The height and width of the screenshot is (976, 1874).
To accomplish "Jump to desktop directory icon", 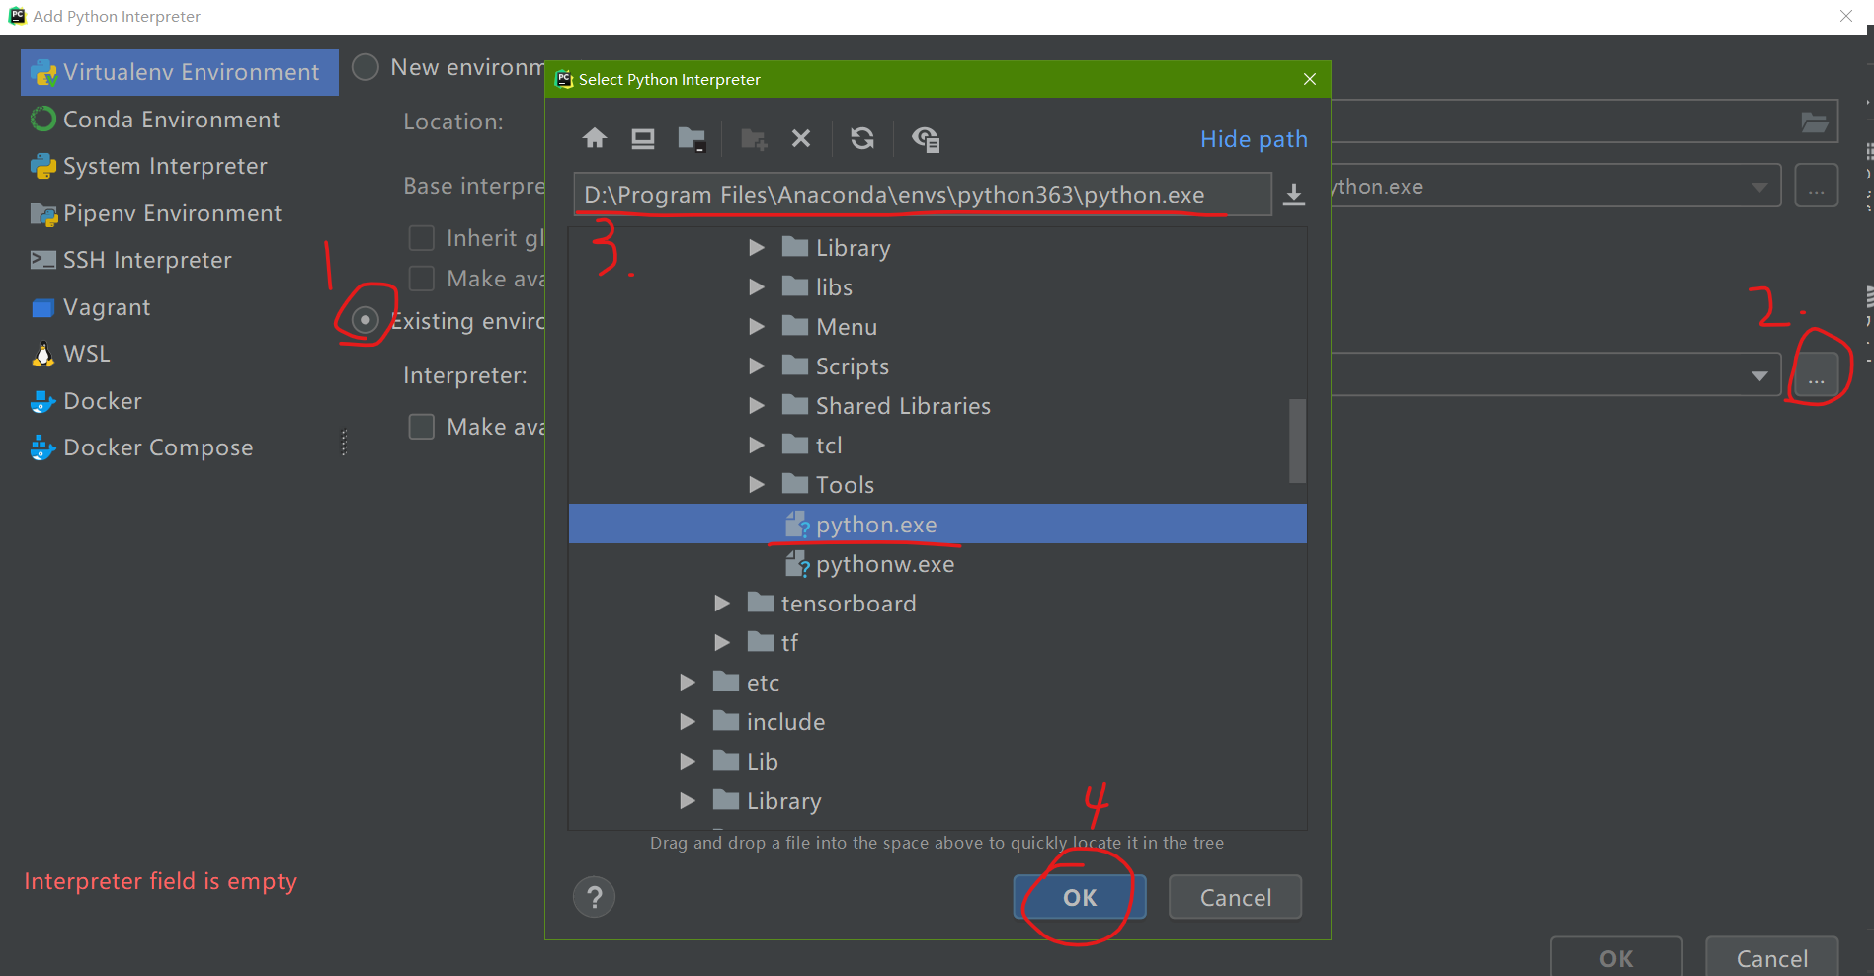I will (643, 139).
